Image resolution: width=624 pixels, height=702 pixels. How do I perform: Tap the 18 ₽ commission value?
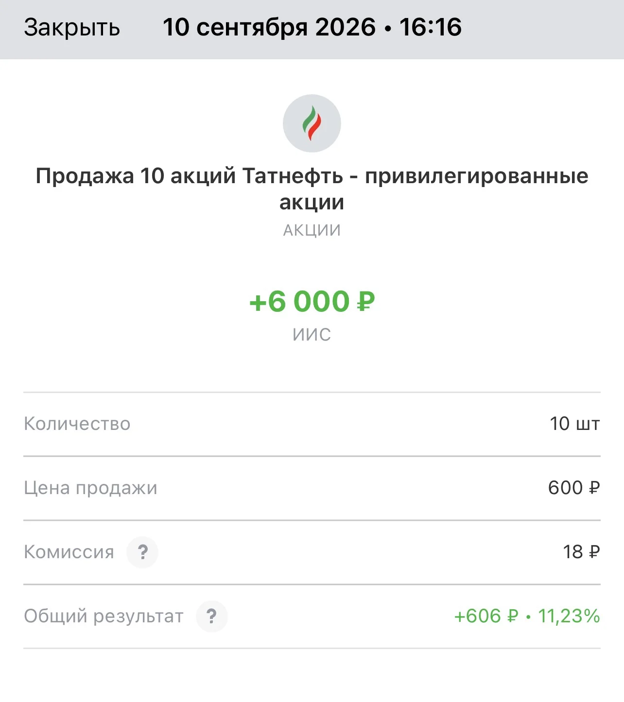click(x=582, y=552)
